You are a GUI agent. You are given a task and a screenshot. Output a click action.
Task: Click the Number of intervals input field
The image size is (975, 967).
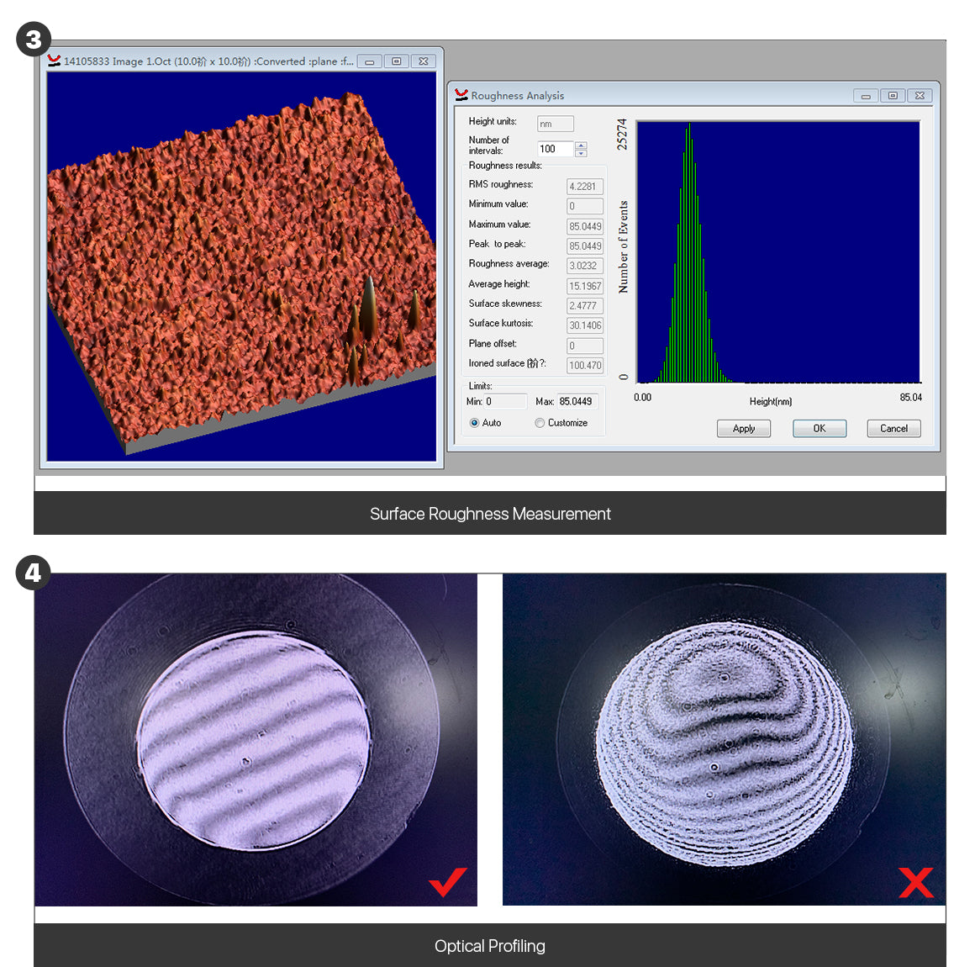(555, 149)
